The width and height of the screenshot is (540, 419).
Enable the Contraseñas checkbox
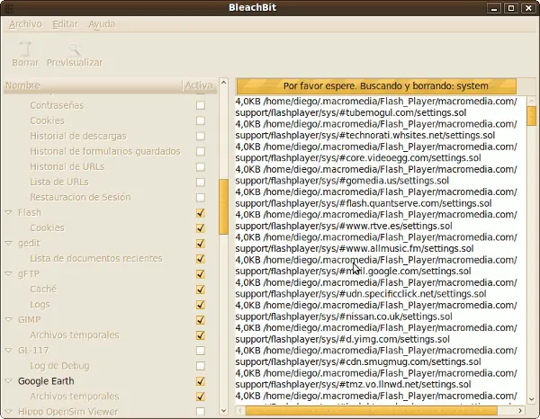(x=201, y=105)
